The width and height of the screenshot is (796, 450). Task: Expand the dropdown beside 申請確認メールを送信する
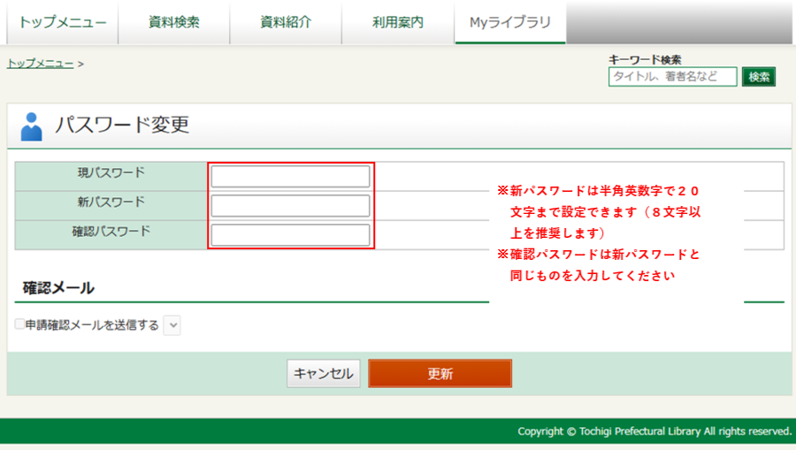[172, 325]
